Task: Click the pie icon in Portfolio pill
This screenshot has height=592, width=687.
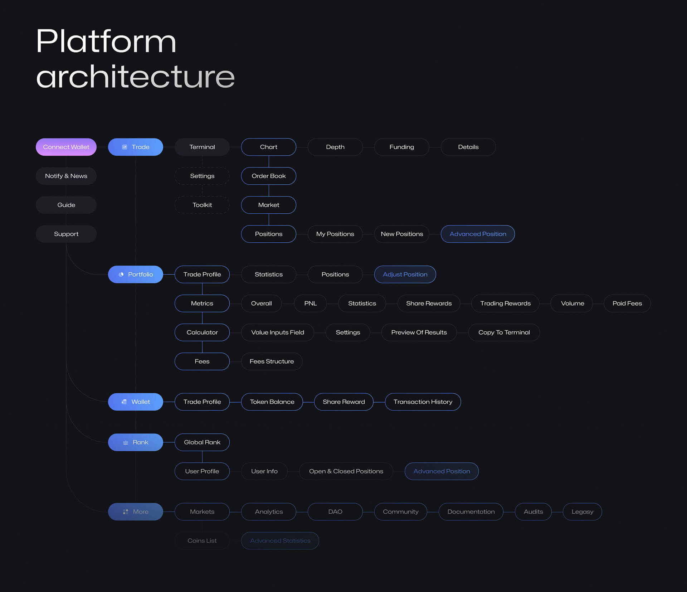Action: pyautogui.click(x=121, y=275)
